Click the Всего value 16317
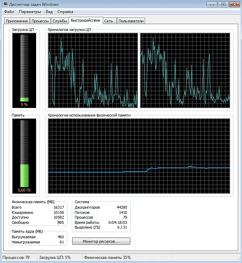242x263 pixels. [x=59, y=208]
